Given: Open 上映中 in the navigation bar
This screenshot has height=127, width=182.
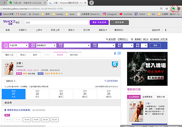Looking at the screenshot, I should (39, 30).
